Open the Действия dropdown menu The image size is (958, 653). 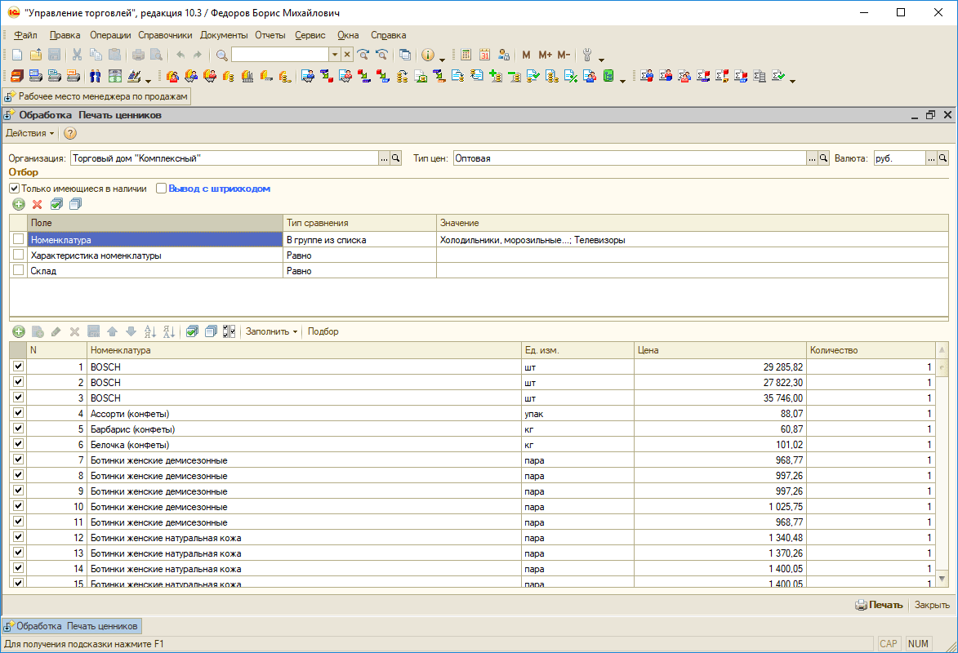(x=29, y=133)
